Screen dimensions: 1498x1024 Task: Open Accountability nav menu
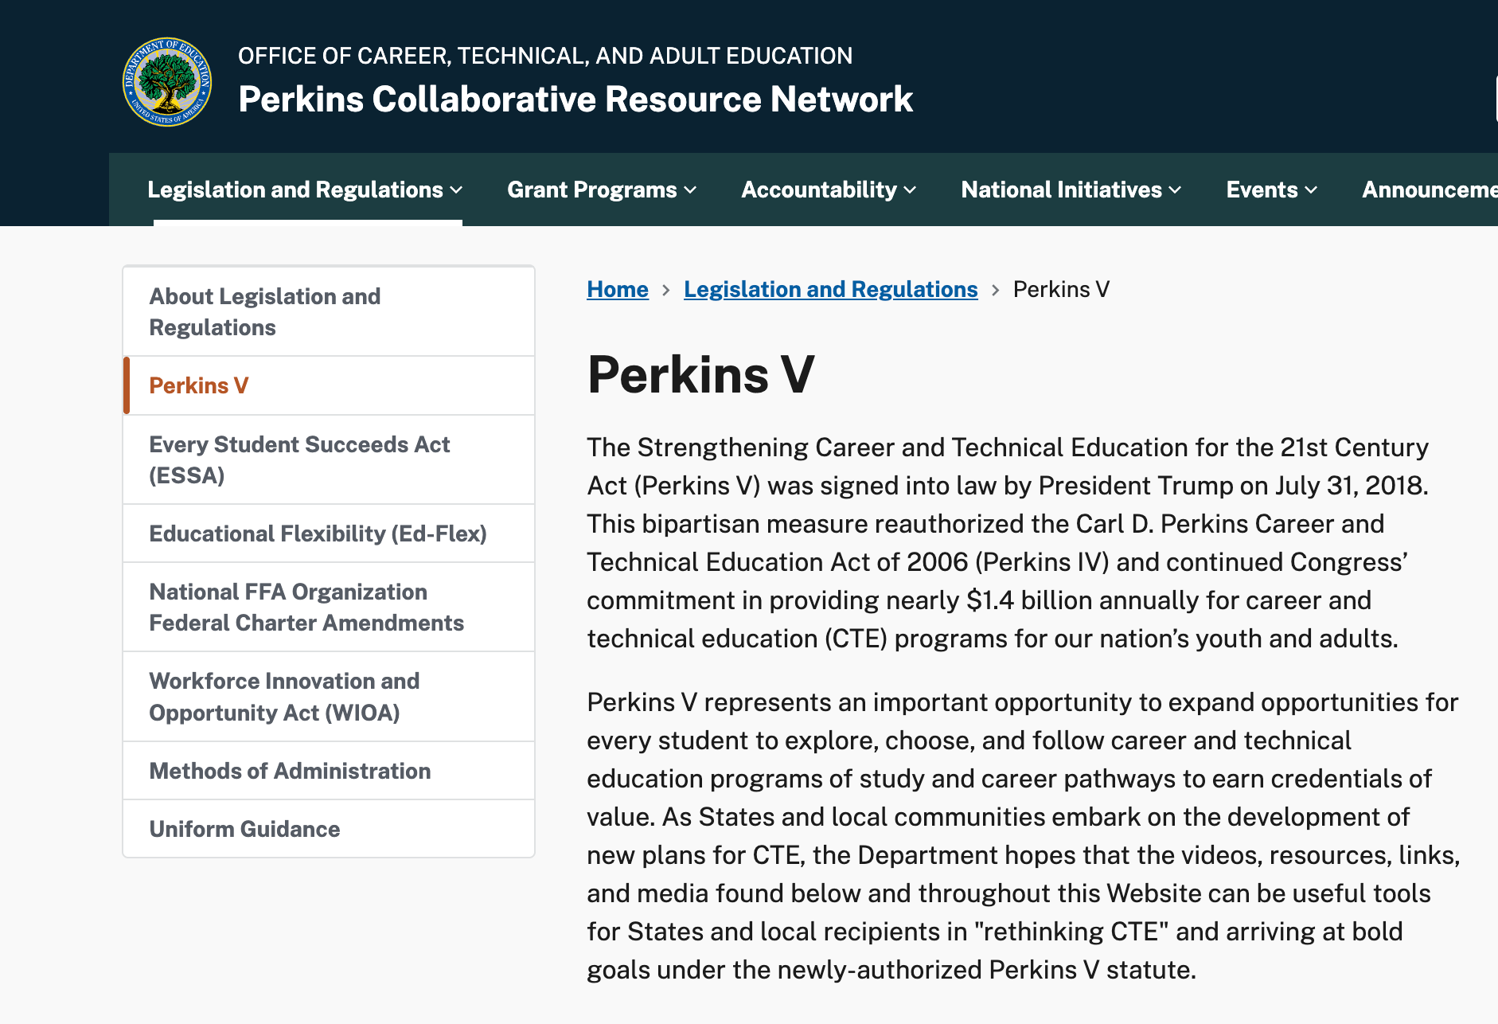point(829,190)
